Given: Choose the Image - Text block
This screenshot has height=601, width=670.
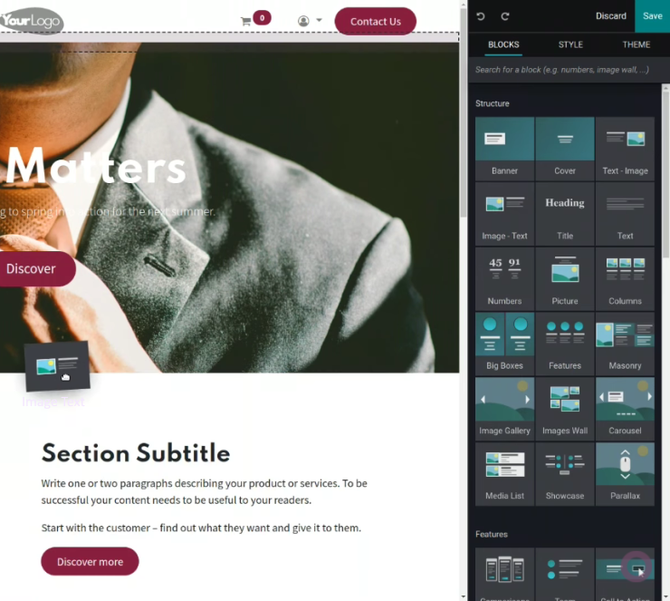Looking at the screenshot, I should pos(504,213).
